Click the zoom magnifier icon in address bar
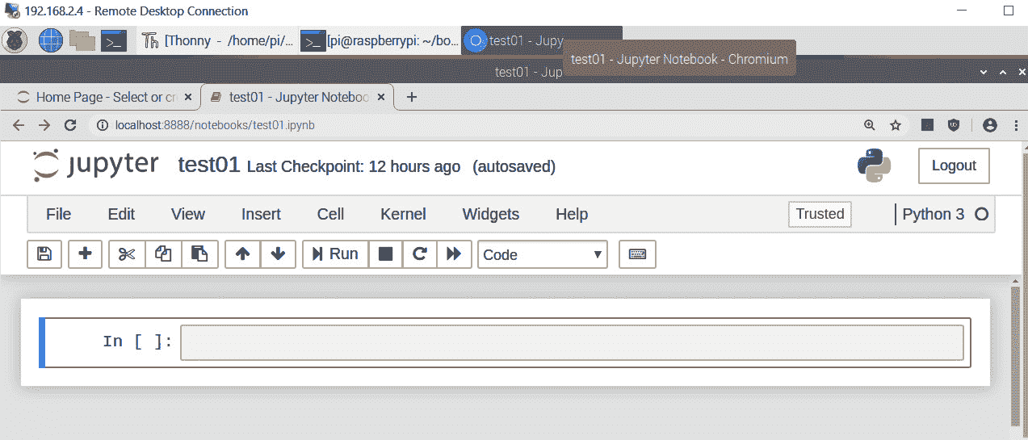This screenshot has height=440, width=1028. point(870,125)
